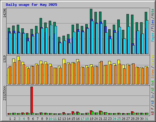This screenshot has width=156, height=122.
Task: Click the cyan Pages bar for day 31
Action: [x=147, y=37]
